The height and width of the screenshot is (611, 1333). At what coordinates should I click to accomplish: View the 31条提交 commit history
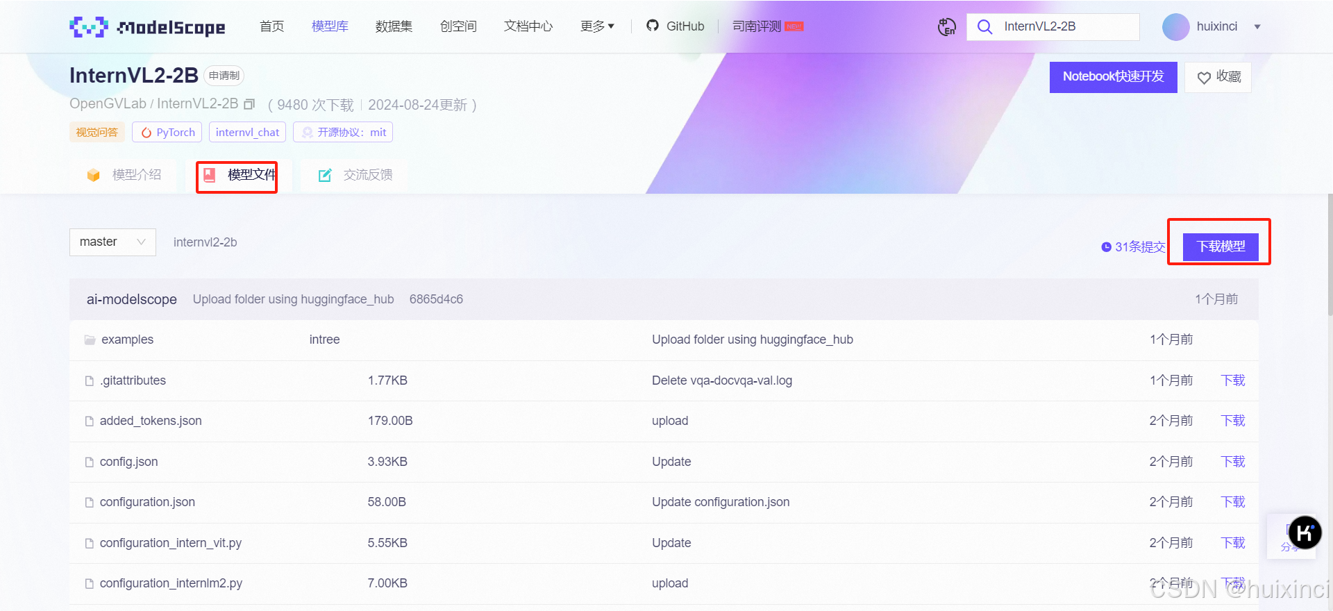[1133, 246]
